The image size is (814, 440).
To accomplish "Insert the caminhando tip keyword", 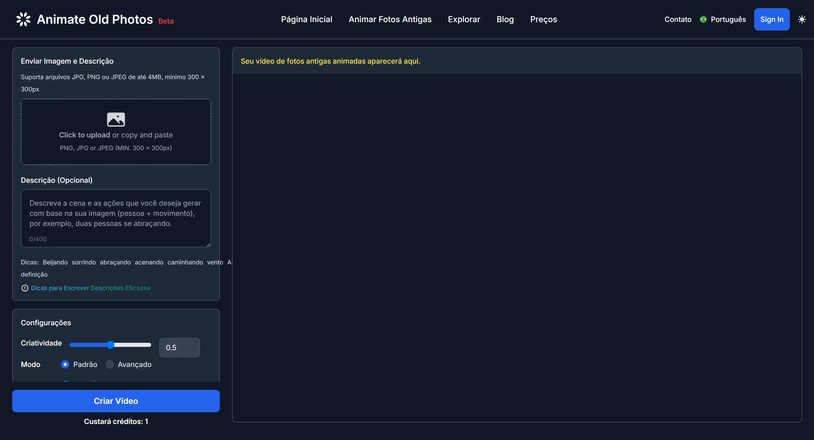I will click(x=185, y=262).
